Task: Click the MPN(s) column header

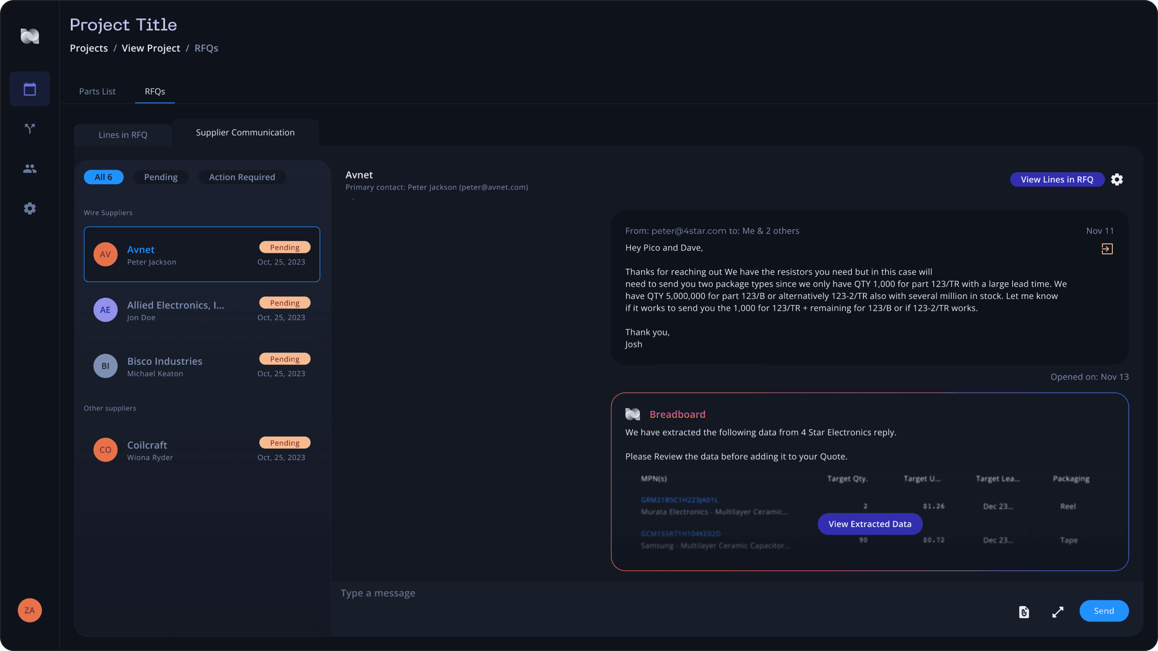Action: (x=654, y=478)
